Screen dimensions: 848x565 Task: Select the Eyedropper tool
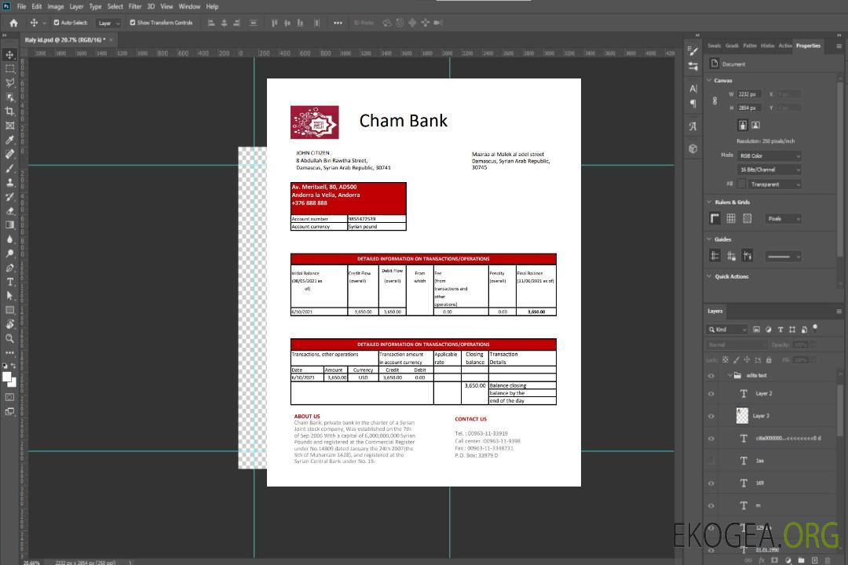tap(9, 140)
